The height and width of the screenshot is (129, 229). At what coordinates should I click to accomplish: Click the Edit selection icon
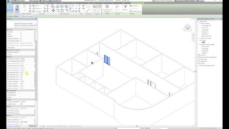(135, 11)
